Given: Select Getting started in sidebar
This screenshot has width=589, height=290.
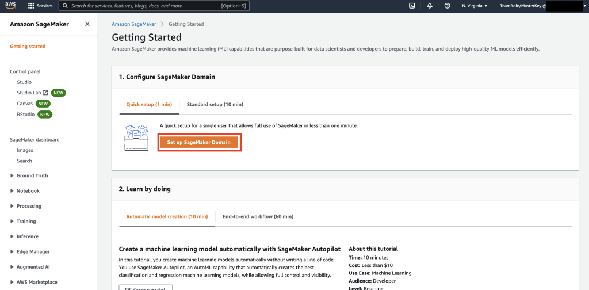Looking at the screenshot, I should (28, 47).
